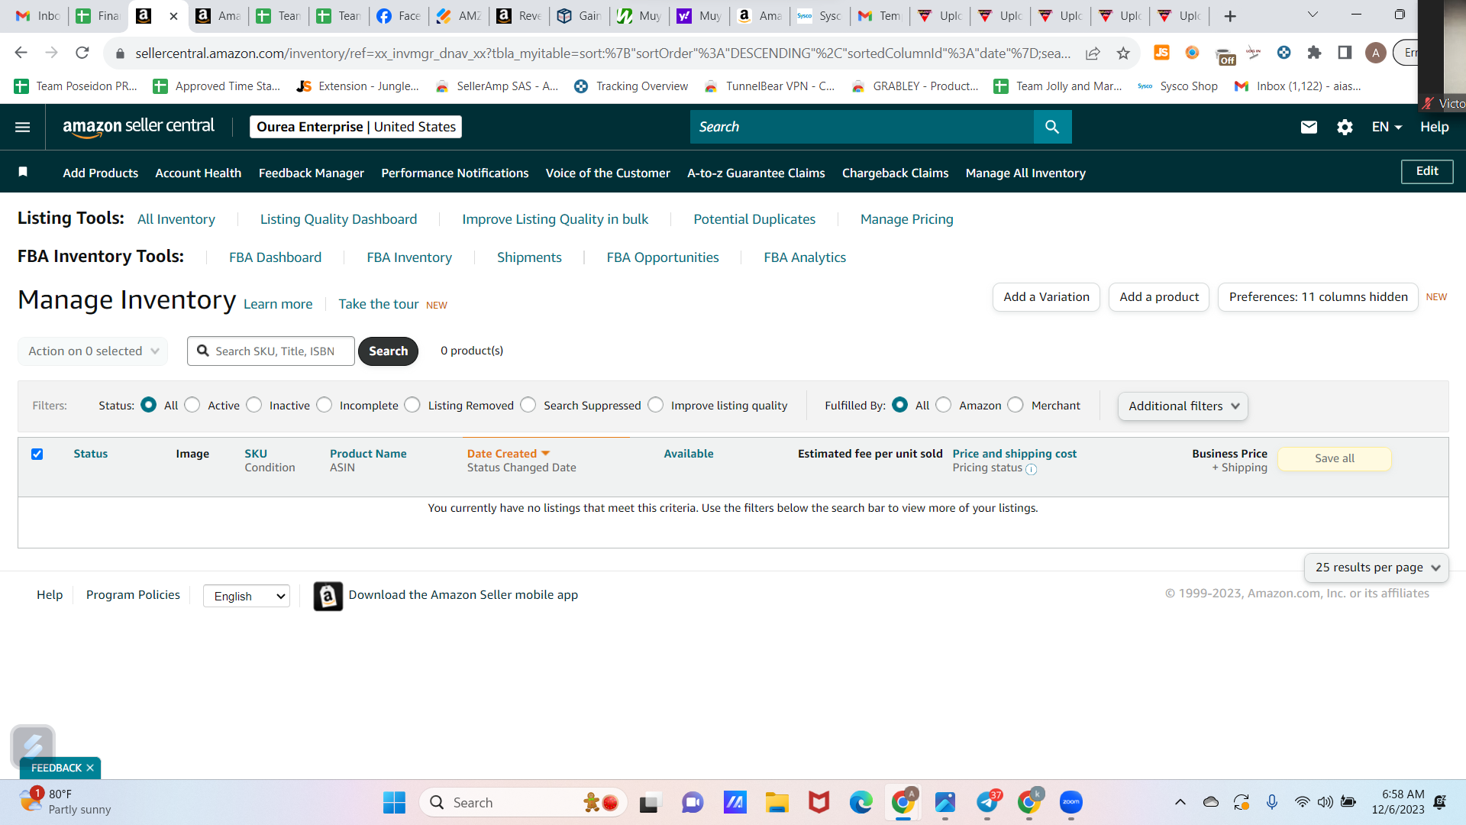The height and width of the screenshot is (825, 1466).
Task: Open the browser extensions puzzle icon
Action: (x=1314, y=53)
